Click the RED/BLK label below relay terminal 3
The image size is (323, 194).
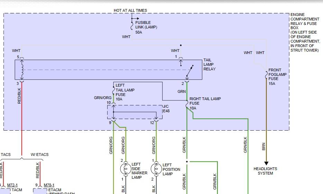point(19,96)
